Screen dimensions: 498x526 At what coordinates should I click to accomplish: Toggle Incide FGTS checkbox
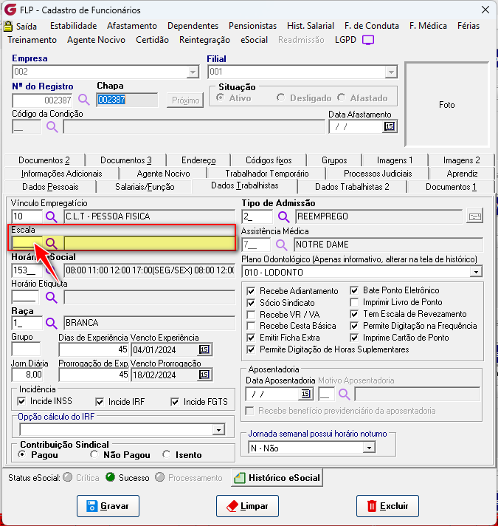click(175, 402)
